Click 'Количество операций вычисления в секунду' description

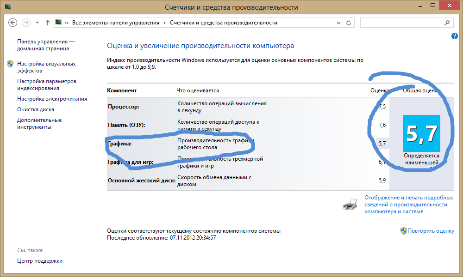[x=222, y=107]
